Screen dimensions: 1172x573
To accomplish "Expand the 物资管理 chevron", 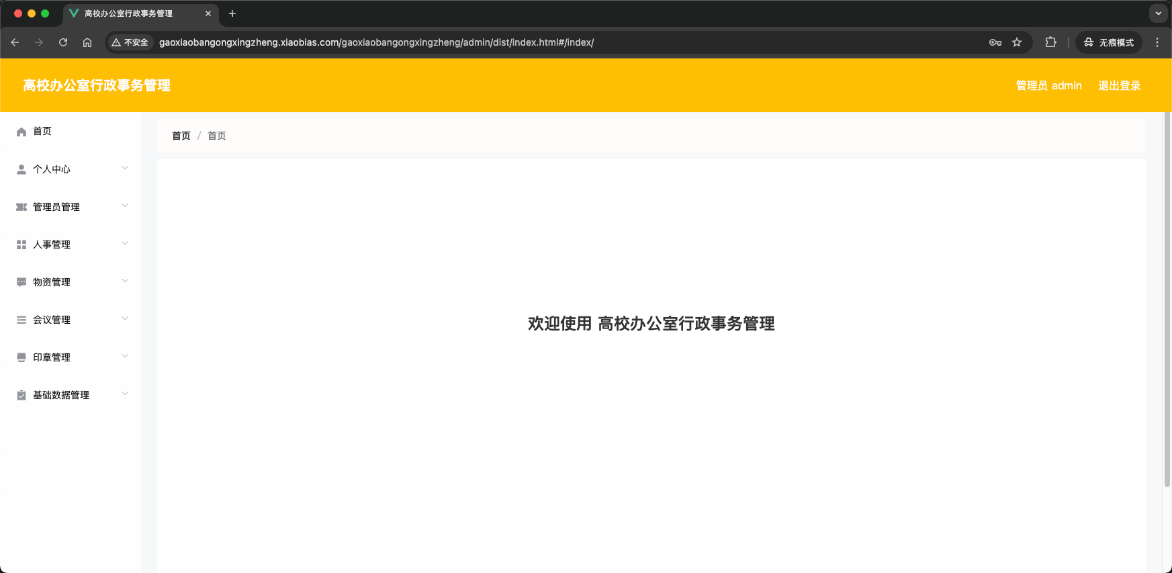I will (125, 281).
